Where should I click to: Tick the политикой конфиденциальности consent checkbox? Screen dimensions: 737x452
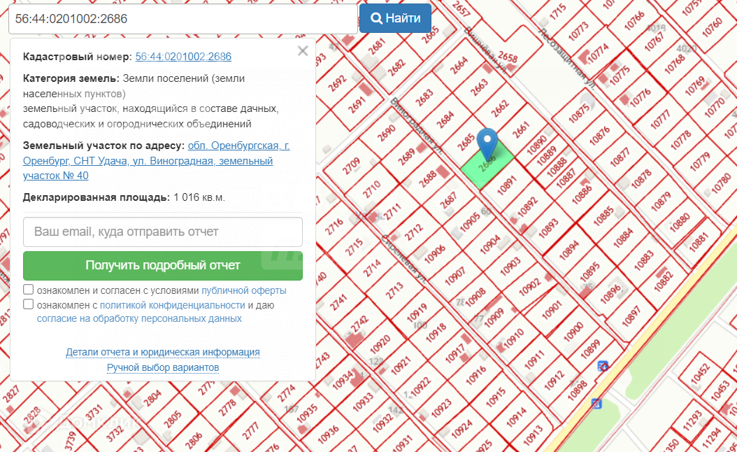click(28, 304)
